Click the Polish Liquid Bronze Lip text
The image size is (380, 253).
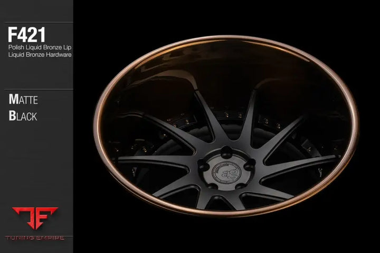point(40,47)
